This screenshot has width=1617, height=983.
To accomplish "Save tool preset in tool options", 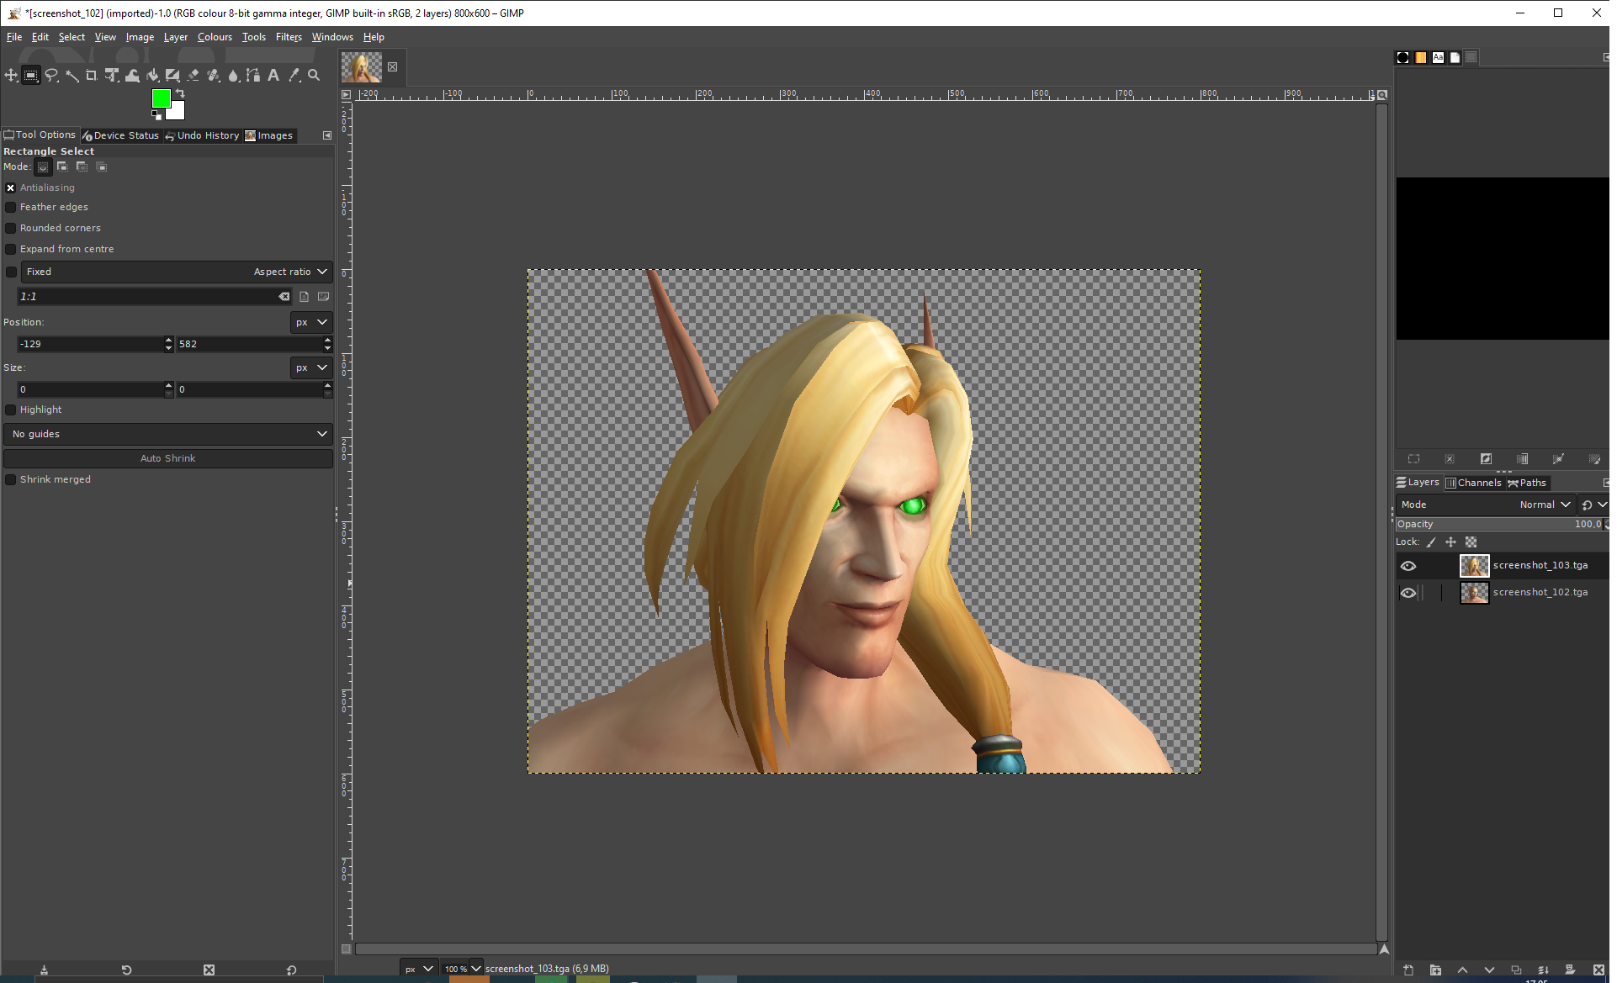I will 44,970.
